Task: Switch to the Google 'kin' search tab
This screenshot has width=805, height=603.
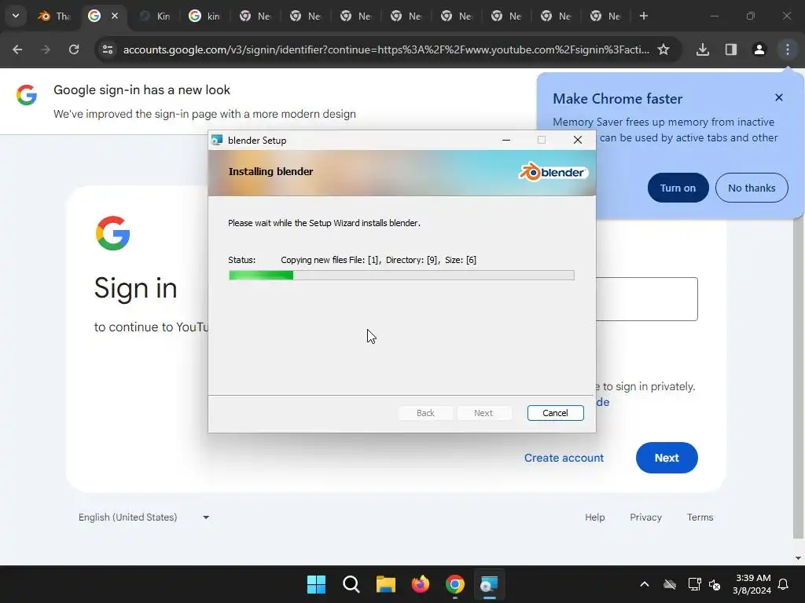Action: coord(205,16)
